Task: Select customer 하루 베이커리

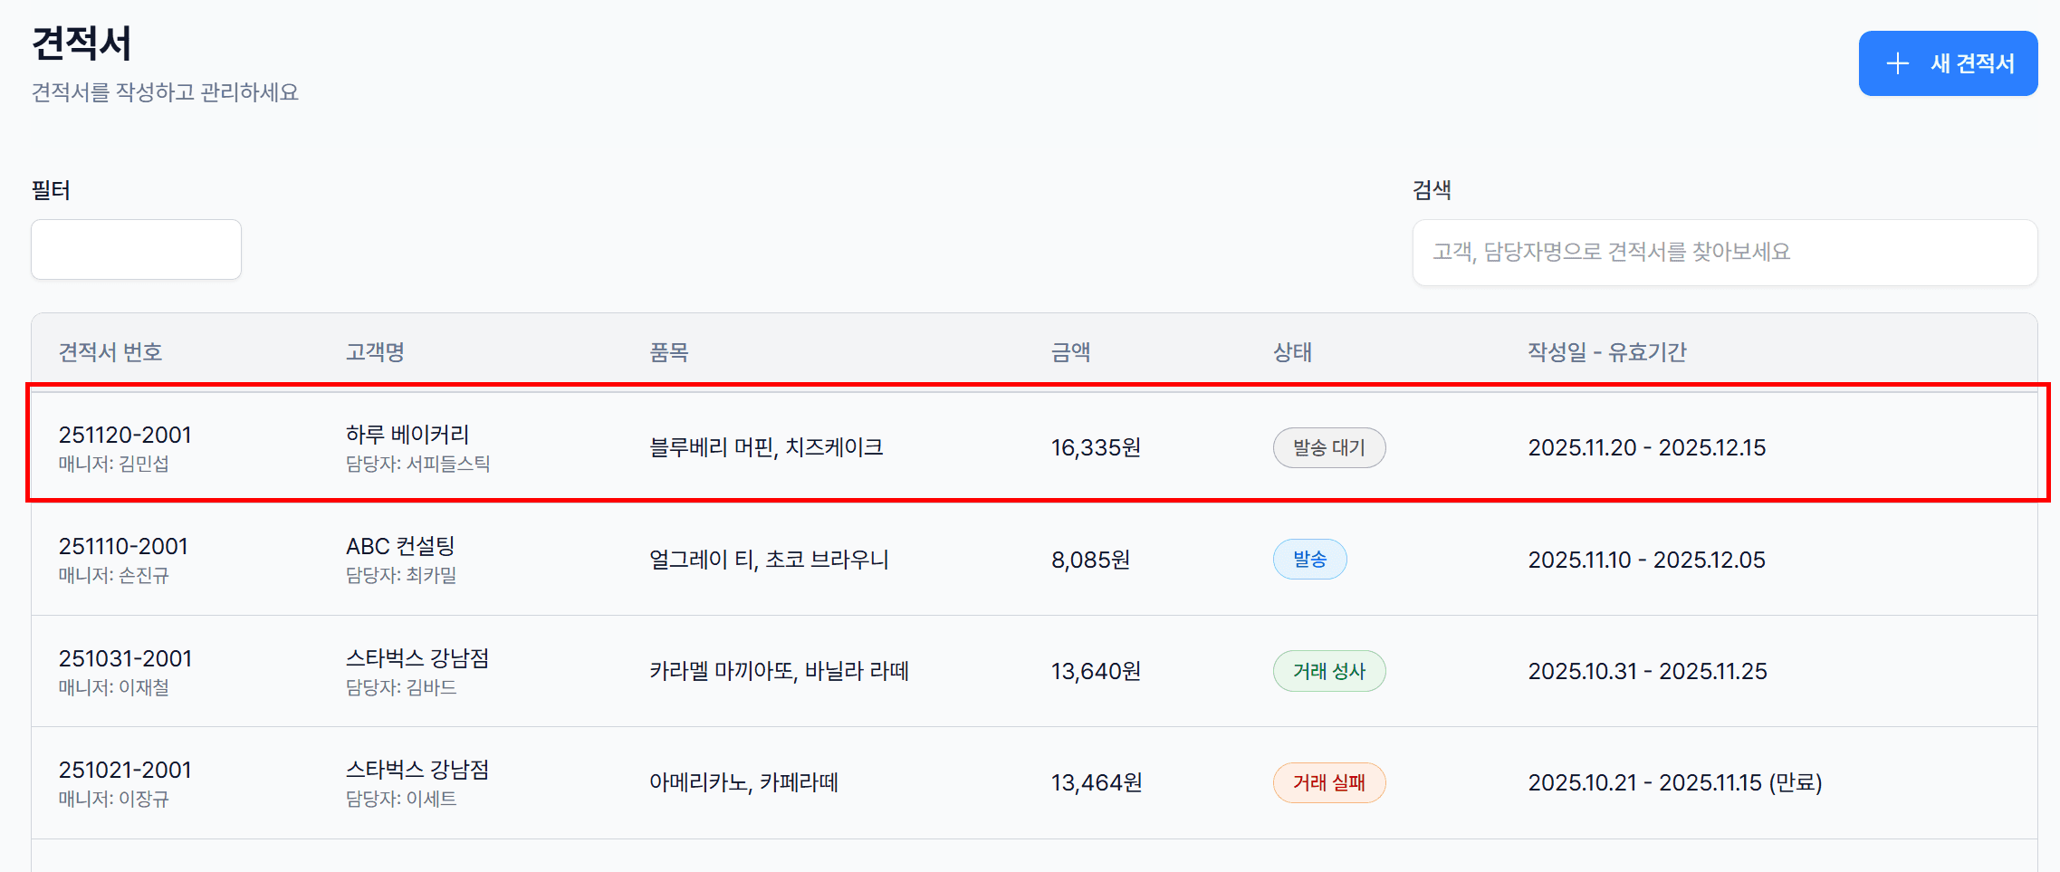Action: pos(407,435)
